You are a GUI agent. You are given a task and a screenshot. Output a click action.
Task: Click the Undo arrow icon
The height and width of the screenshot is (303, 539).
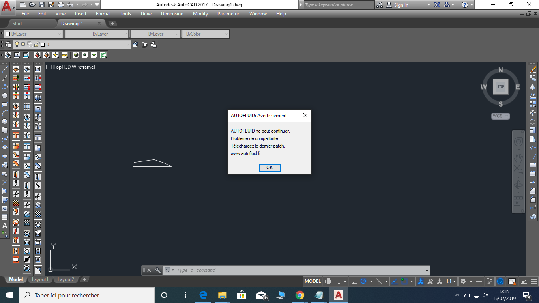[x=70, y=5]
